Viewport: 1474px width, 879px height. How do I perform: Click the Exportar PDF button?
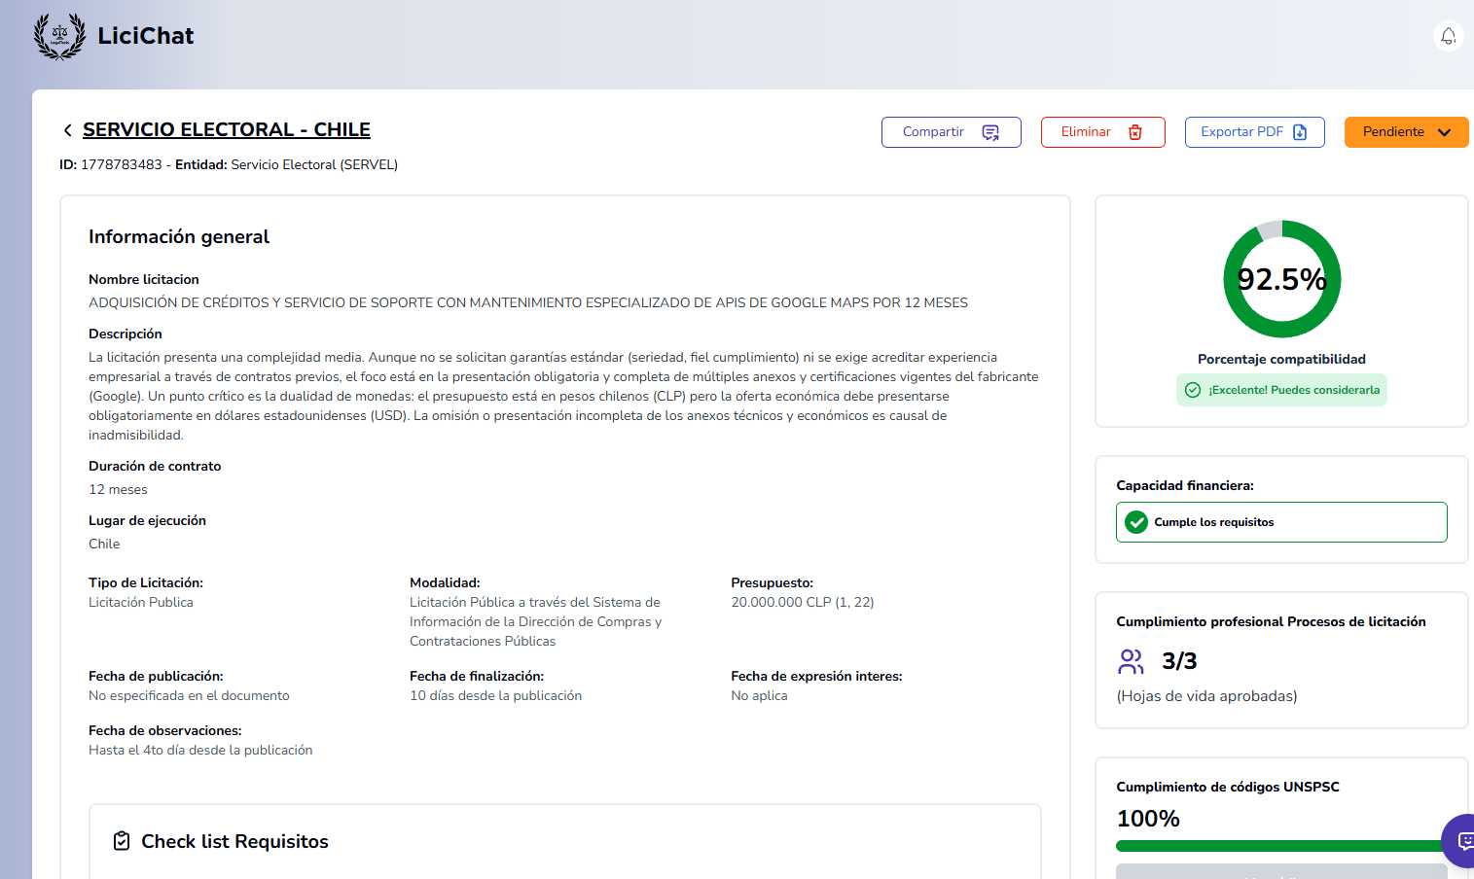pos(1254,132)
